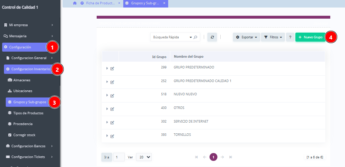Select Almacenes in the sidebar

tap(22, 80)
